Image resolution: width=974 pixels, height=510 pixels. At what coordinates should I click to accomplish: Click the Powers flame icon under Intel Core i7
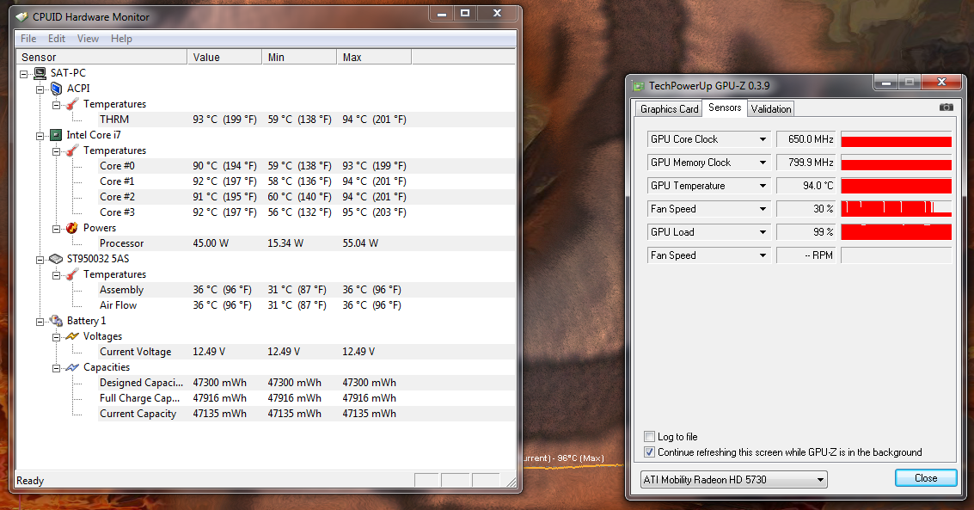72,228
